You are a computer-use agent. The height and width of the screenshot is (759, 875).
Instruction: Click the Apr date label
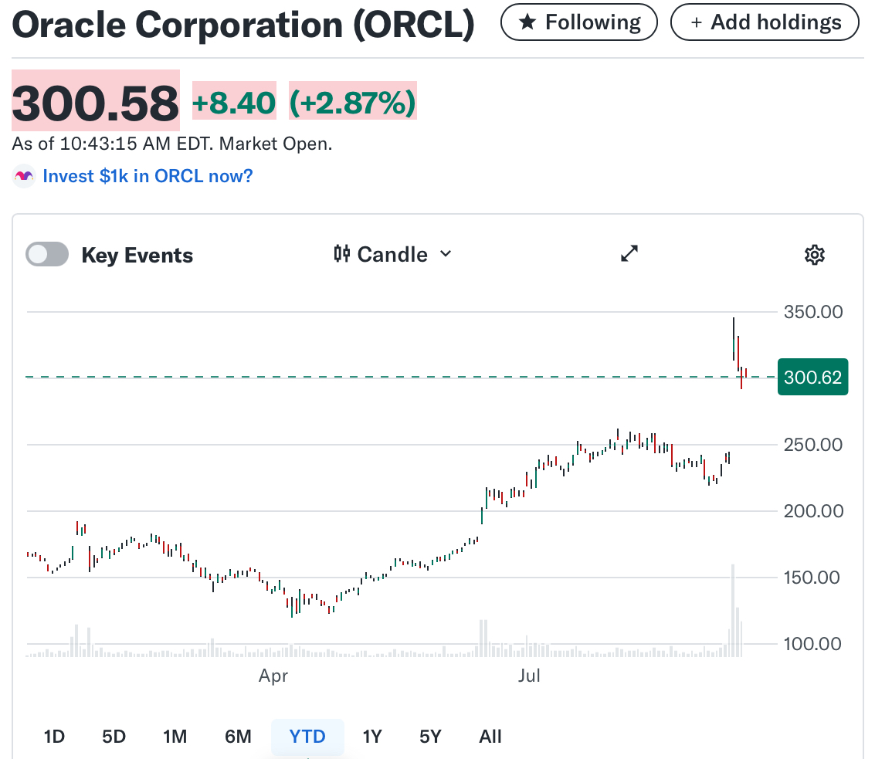(x=273, y=676)
